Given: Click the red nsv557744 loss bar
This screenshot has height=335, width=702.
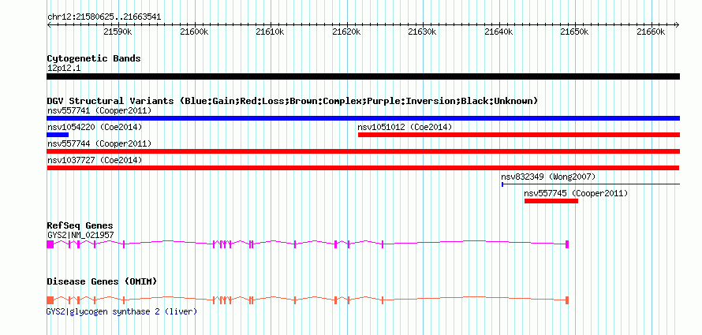Looking at the screenshot, I should pos(363,151).
